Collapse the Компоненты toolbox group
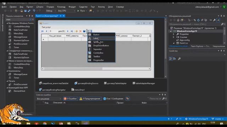 [x=7, y=71]
